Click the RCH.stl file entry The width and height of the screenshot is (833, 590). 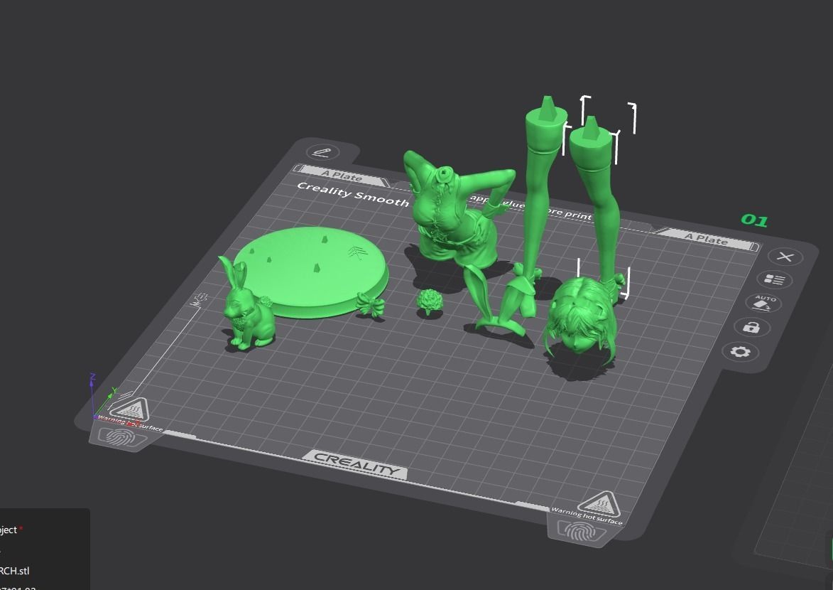coord(14,571)
